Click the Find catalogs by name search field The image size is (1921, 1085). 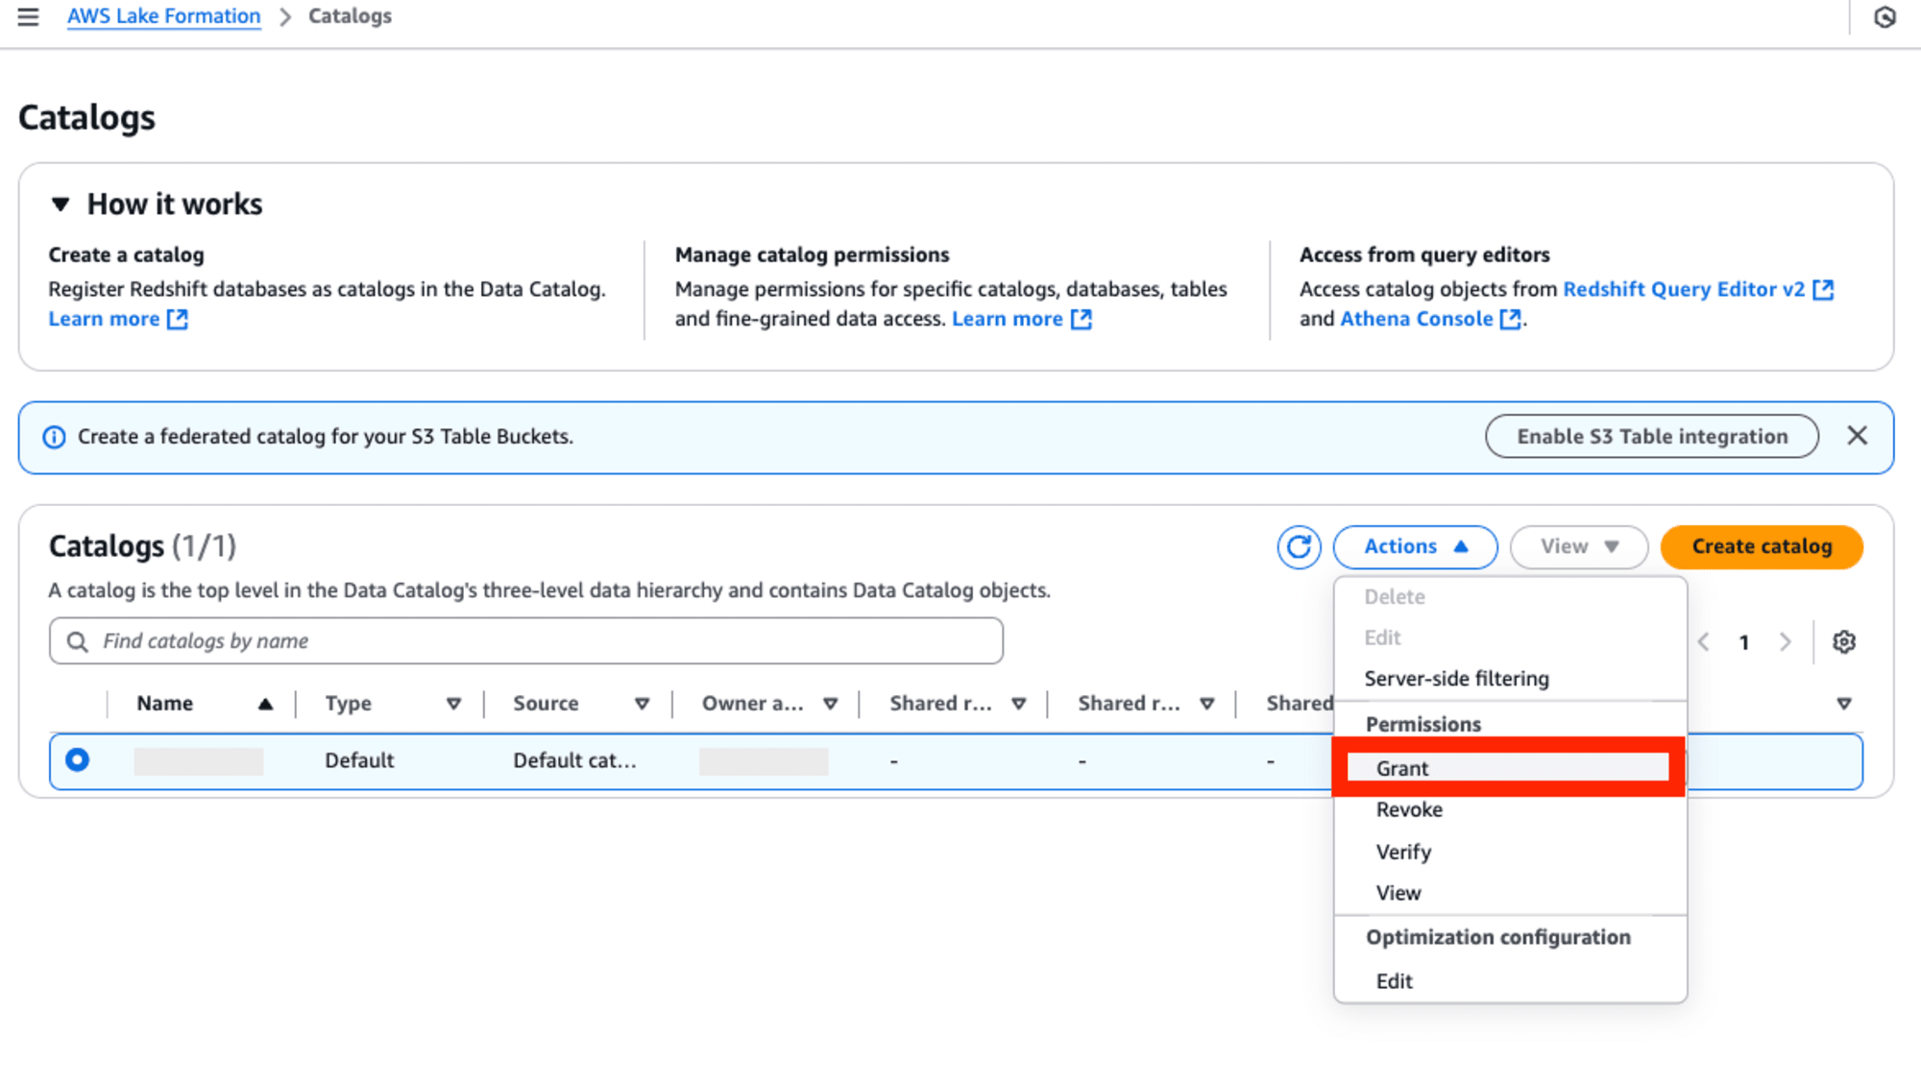pos(525,640)
